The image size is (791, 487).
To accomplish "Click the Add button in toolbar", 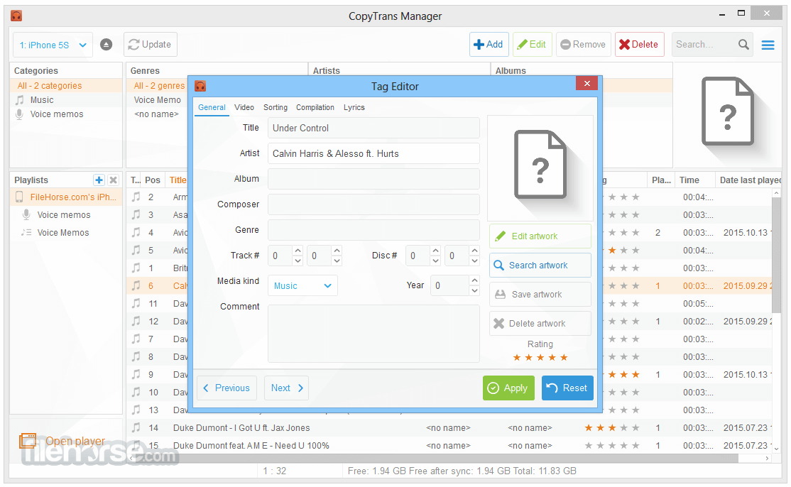I will [489, 44].
